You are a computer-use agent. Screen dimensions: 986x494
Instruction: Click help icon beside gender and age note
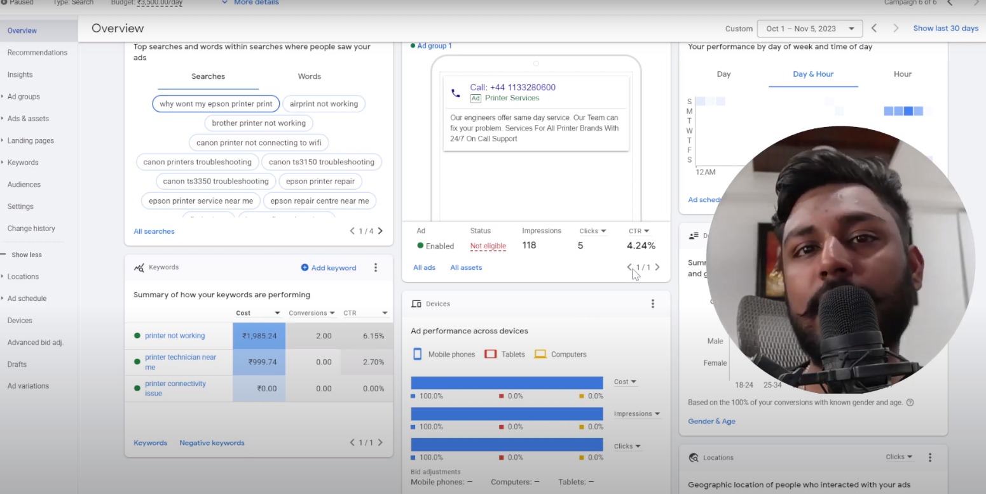(x=910, y=403)
